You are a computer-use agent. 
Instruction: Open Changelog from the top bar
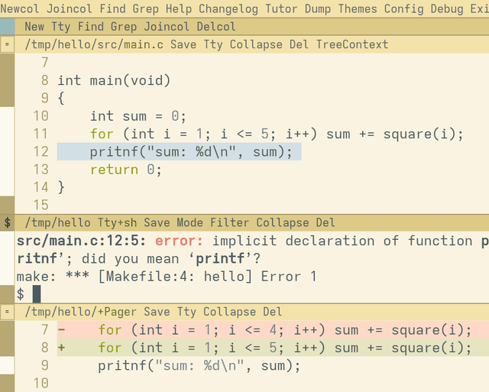(x=228, y=8)
